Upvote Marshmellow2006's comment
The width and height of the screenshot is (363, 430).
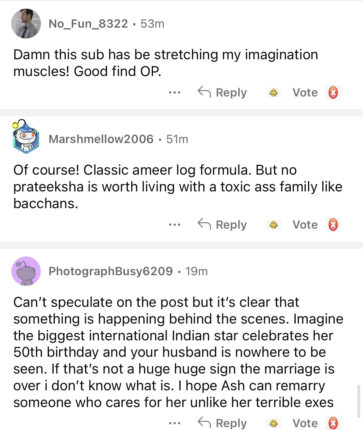coord(273,225)
